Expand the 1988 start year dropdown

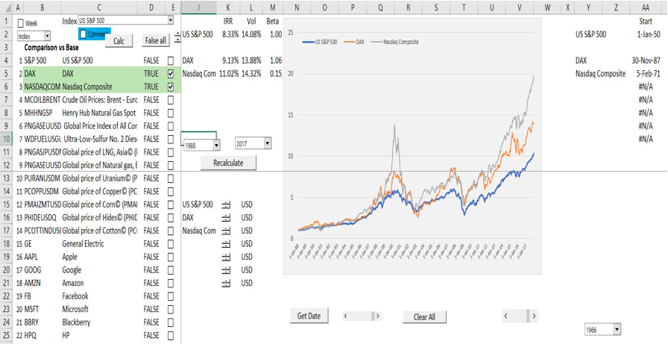216,146
